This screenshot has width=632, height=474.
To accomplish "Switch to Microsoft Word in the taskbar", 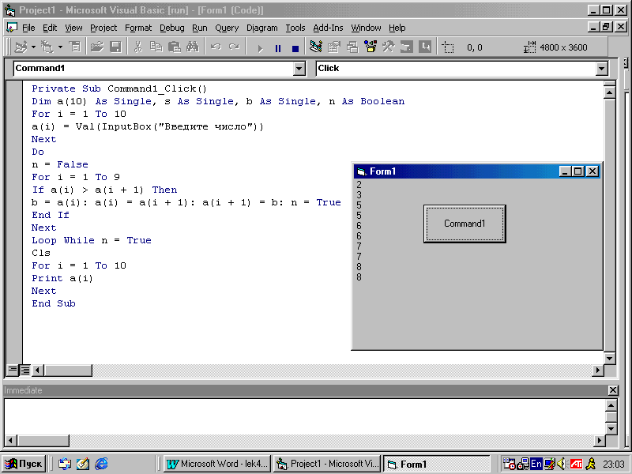I will click(217, 464).
